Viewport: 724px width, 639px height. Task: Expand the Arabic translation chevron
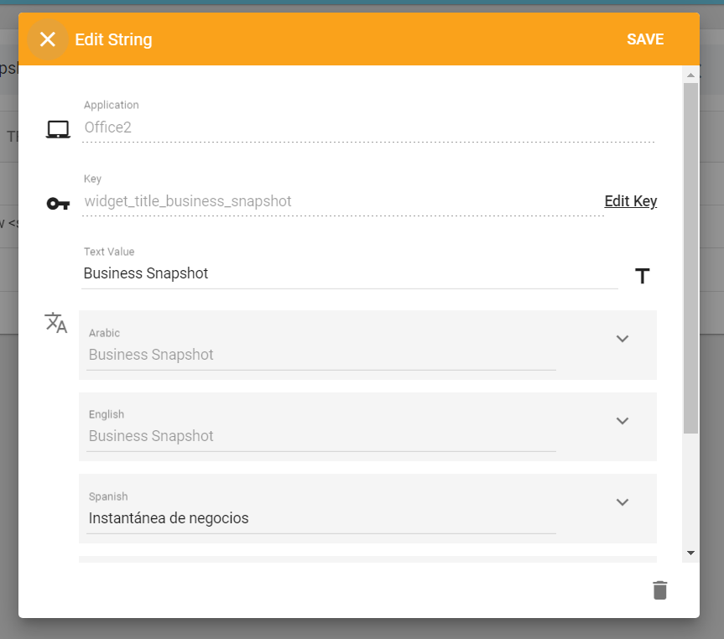point(622,339)
